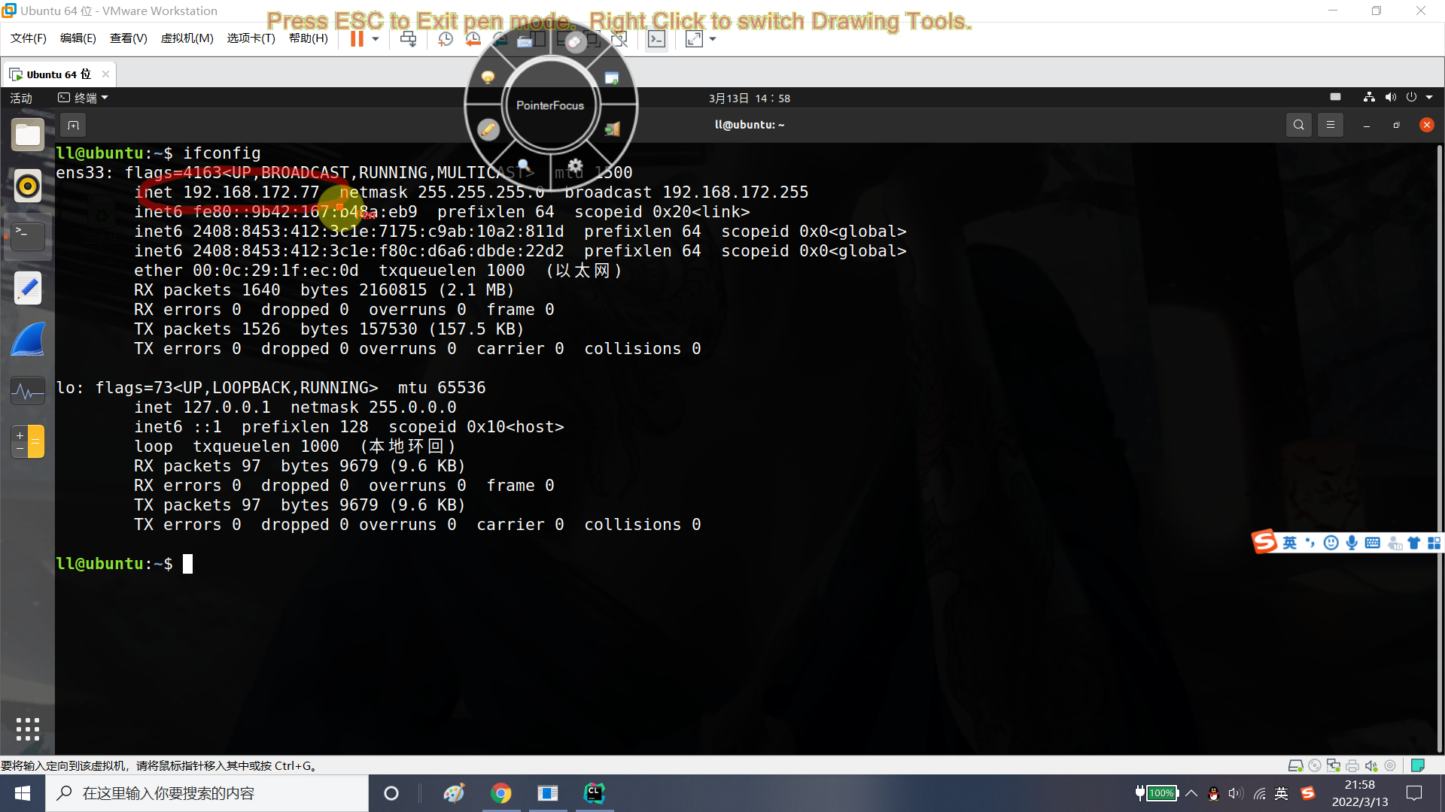Open PointerFocus settings via the gear icon
Viewport: 1445px width, 812px height.
[x=574, y=165]
